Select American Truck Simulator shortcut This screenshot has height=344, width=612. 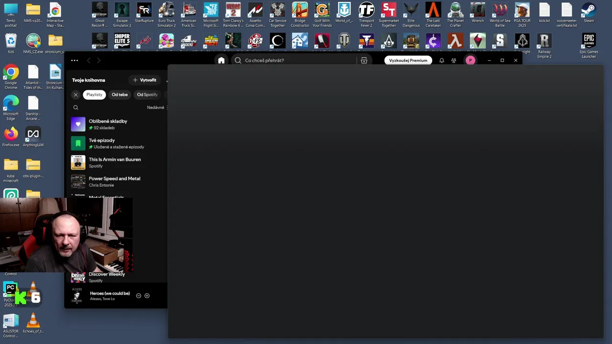(x=189, y=15)
